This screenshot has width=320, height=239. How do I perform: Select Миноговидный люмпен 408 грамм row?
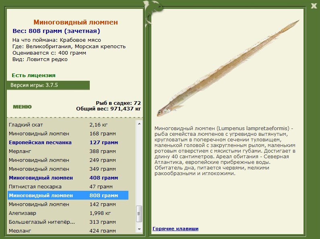68,178
